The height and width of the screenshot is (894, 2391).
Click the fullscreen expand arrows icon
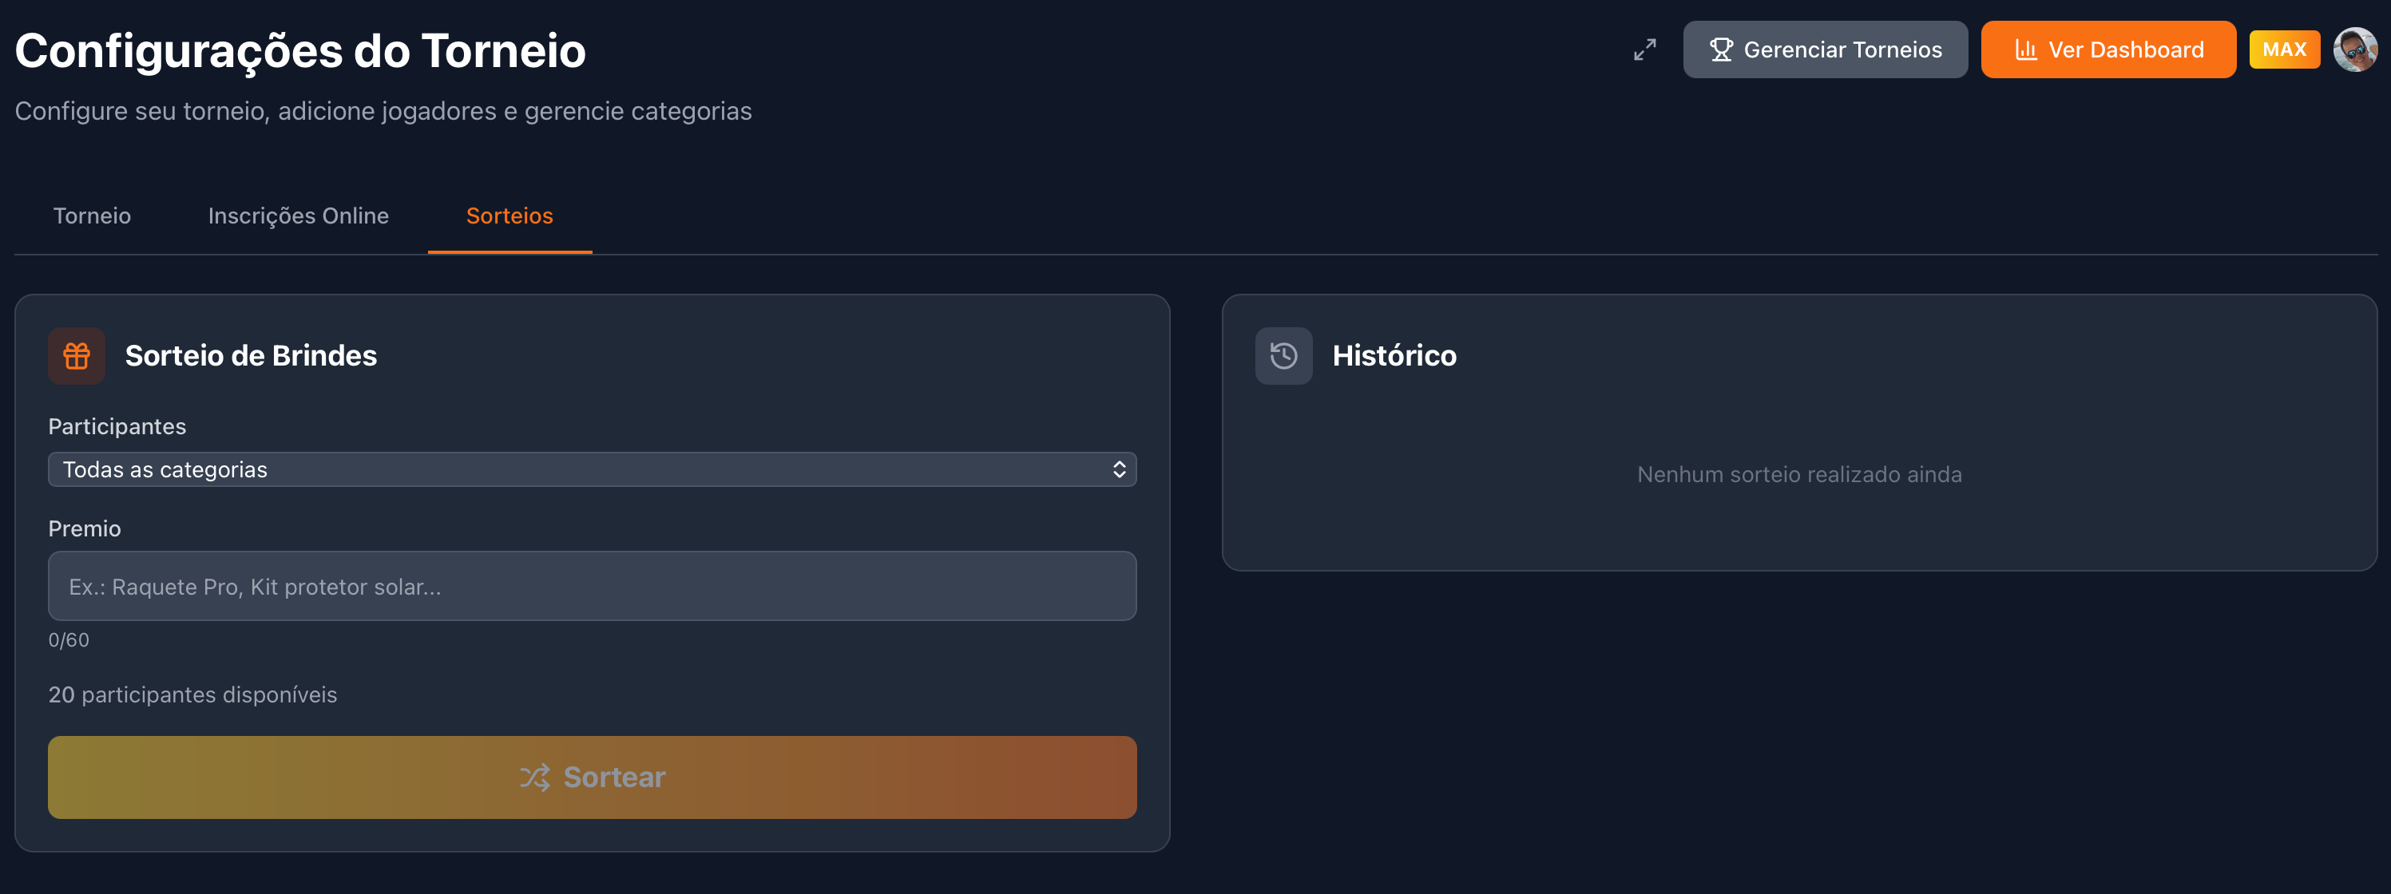(1644, 50)
